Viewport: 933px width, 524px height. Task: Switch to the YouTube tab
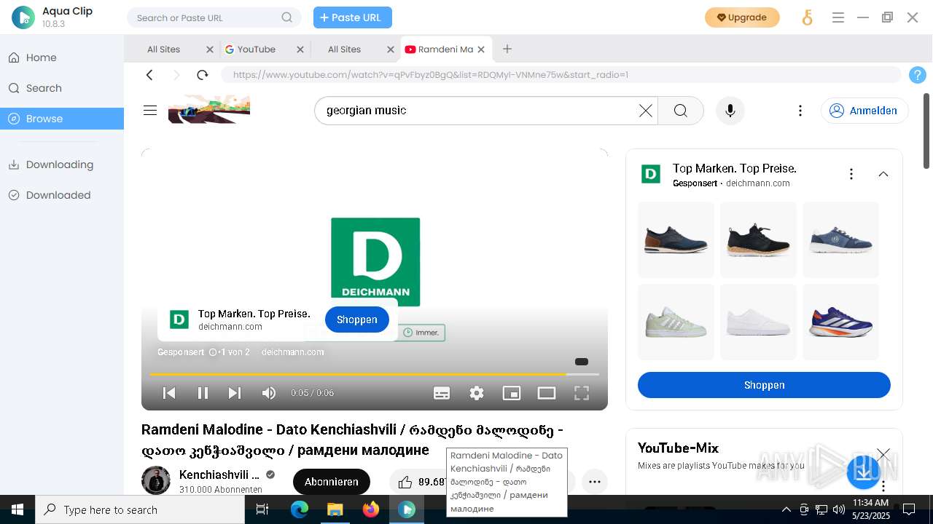pyautogui.click(x=256, y=49)
